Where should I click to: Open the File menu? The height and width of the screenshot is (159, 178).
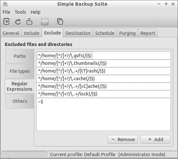point(6,12)
